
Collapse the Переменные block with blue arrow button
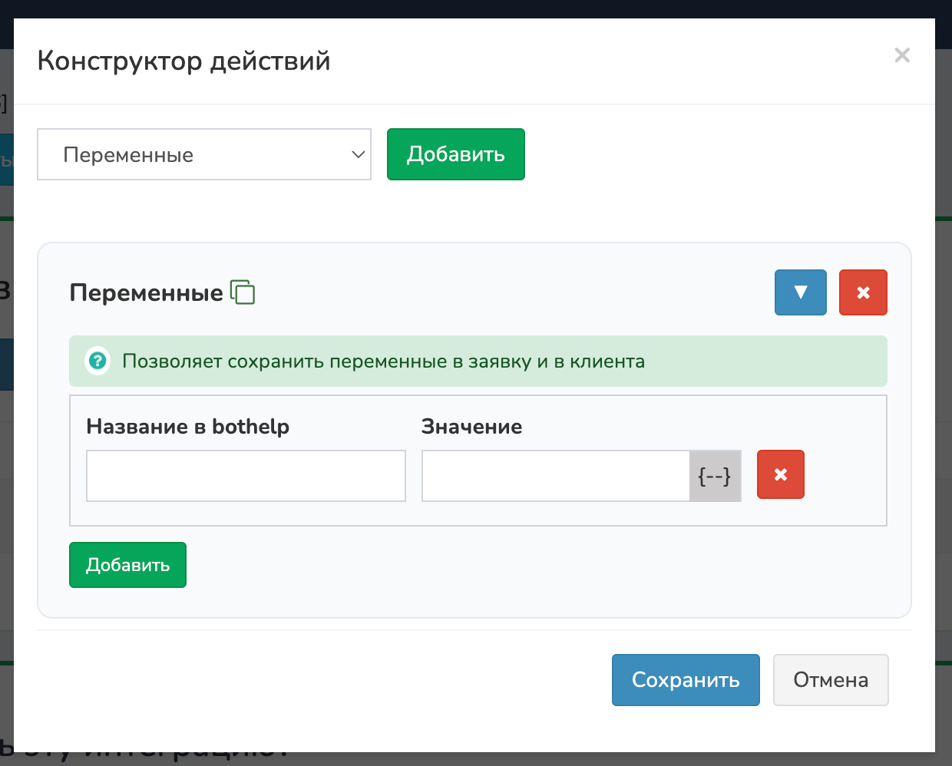pos(800,292)
